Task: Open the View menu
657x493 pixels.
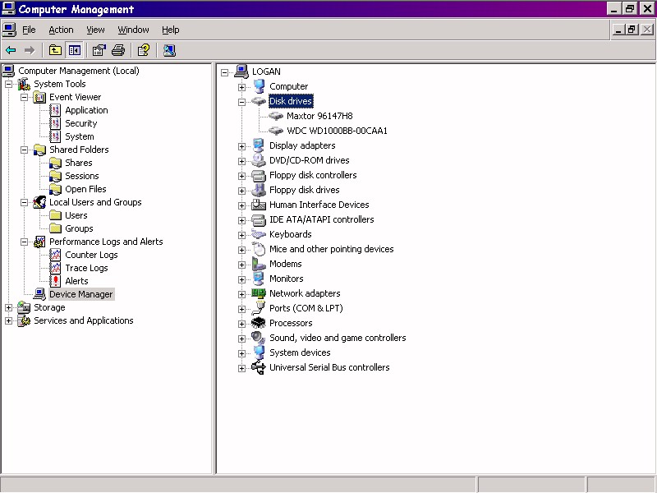Action: click(95, 30)
